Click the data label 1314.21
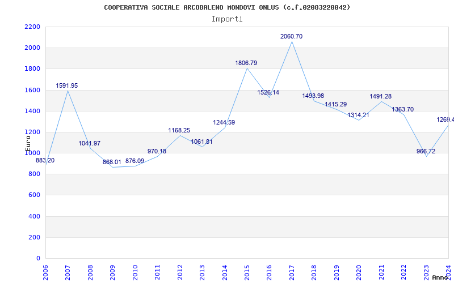The height and width of the screenshot is (283, 454). [359, 115]
